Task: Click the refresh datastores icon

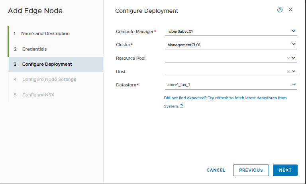Action: click(x=182, y=106)
